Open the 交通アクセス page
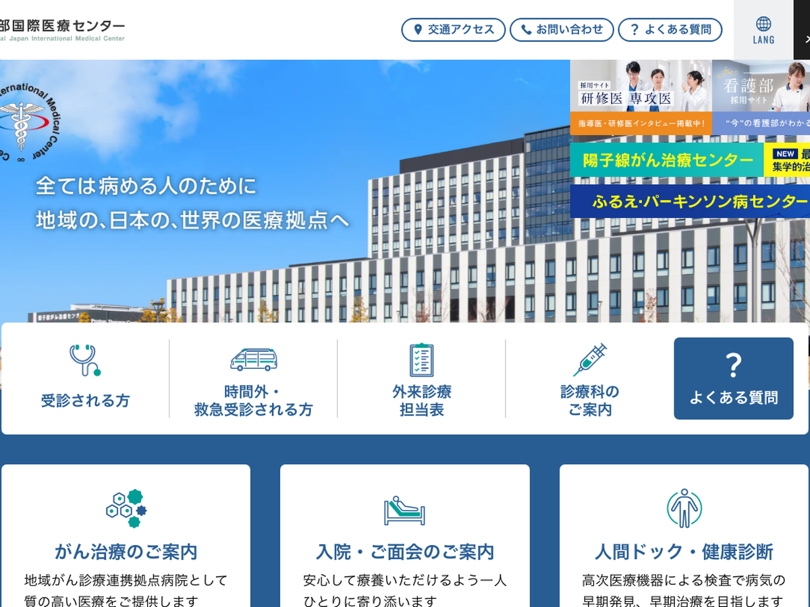 pos(453,30)
